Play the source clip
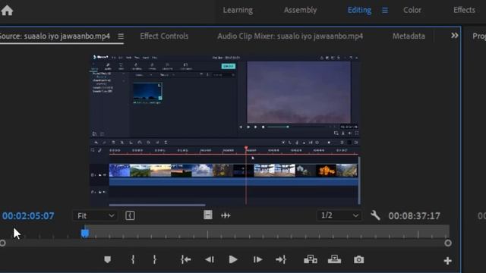This screenshot has height=273, width=486. tap(233, 259)
